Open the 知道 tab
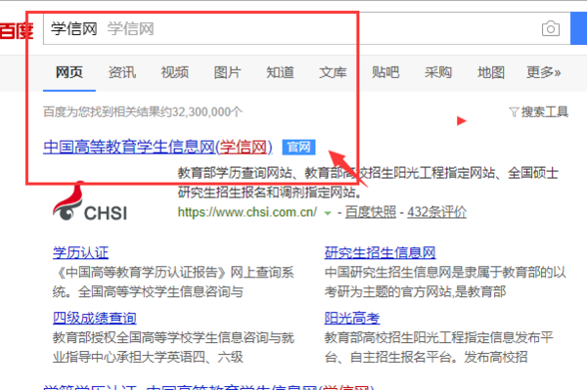This screenshot has height=390, width=587. click(x=281, y=72)
